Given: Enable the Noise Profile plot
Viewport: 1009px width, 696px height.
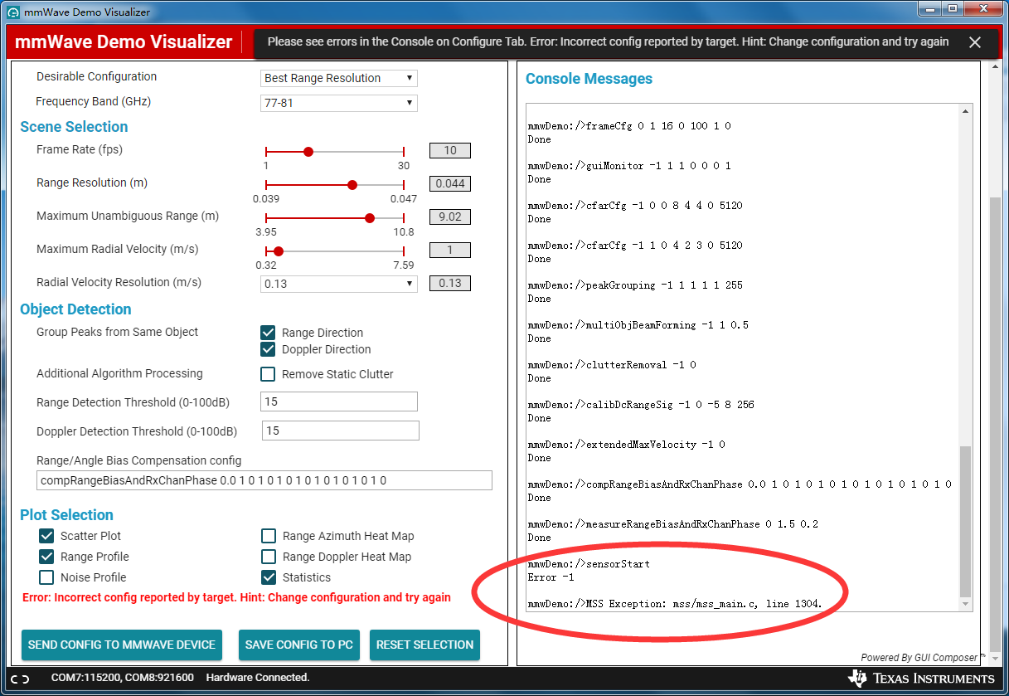Looking at the screenshot, I should 46,577.
